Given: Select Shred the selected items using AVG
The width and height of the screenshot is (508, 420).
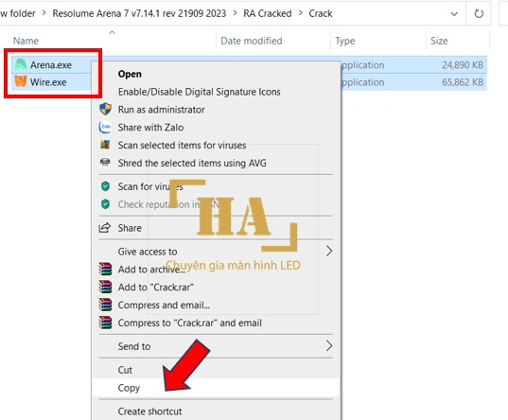Looking at the screenshot, I should click(192, 163).
